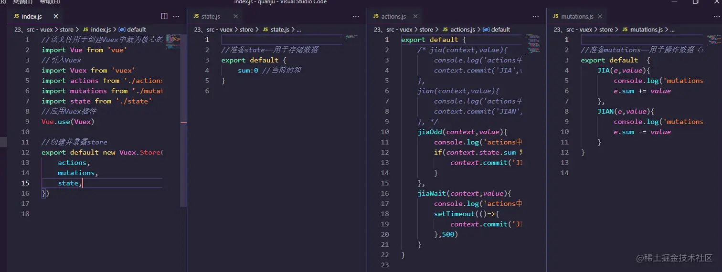The width and height of the screenshot is (722, 272).
Task: Click the 'sum:0' line in state.js
Action: (x=269, y=71)
